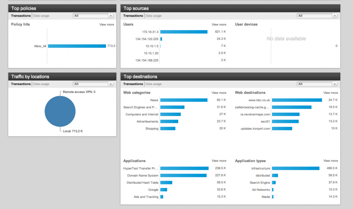Open the Traffic by locations filter dropdown

[x=93, y=84]
